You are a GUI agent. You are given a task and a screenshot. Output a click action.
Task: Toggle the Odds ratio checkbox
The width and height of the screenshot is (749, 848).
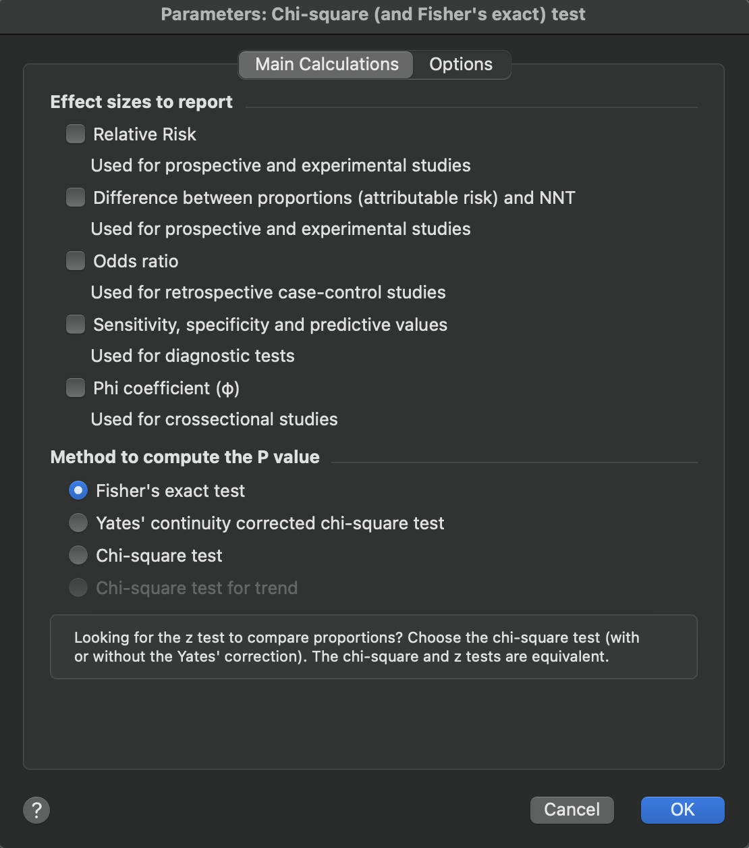point(76,261)
